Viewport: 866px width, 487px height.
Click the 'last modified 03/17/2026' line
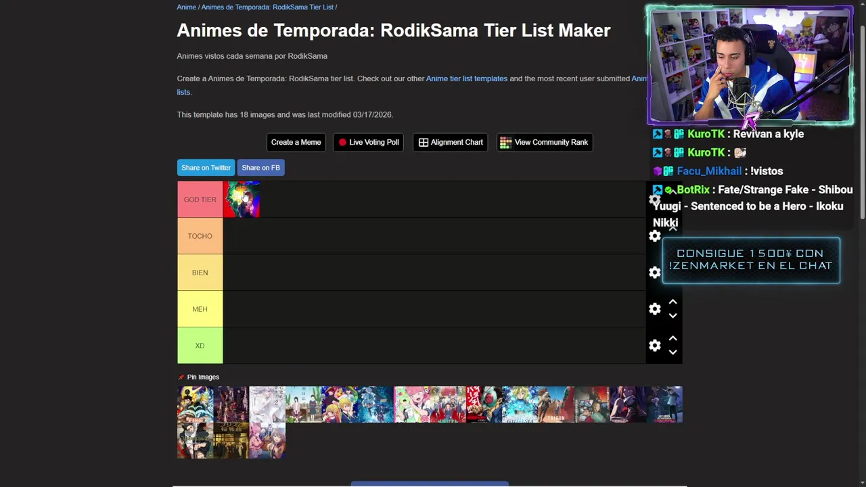(x=285, y=115)
